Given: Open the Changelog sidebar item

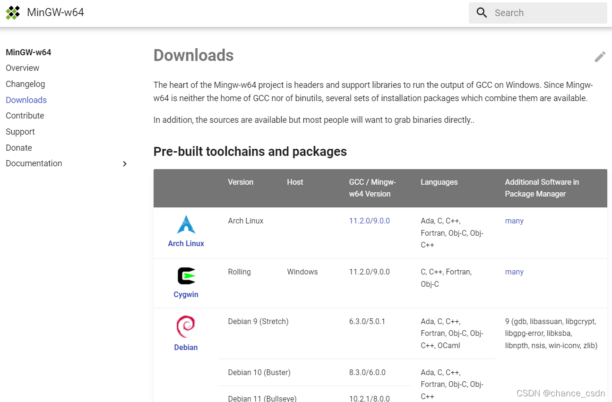Looking at the screenshot, I should [26, 84].
